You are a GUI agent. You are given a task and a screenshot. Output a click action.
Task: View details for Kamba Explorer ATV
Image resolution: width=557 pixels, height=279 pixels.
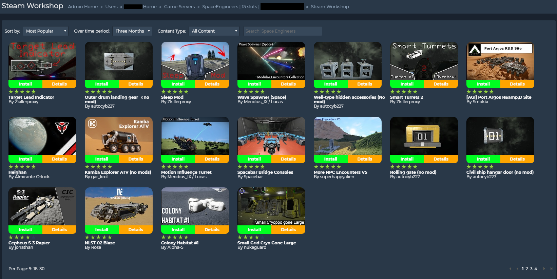(136, 159)
